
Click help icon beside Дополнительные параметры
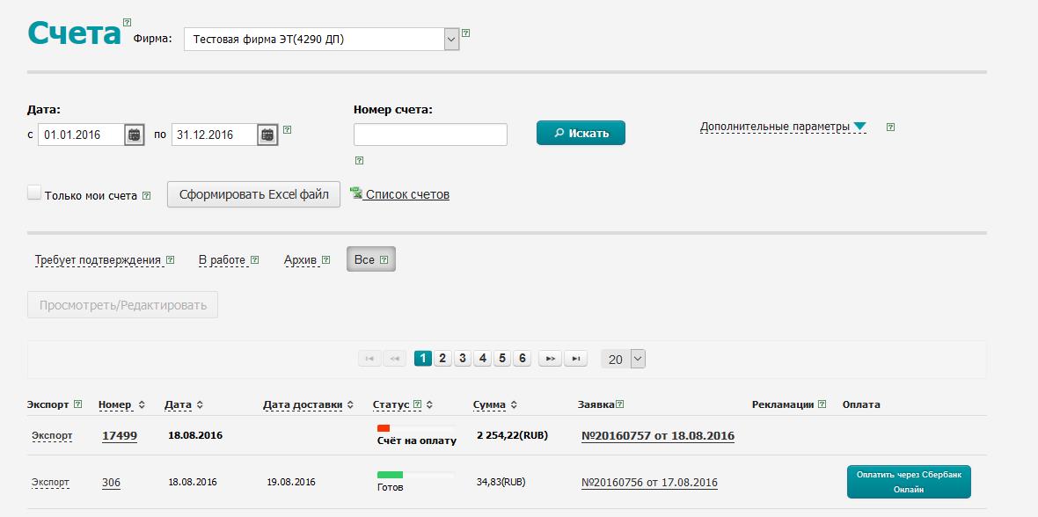coord(890,127)
